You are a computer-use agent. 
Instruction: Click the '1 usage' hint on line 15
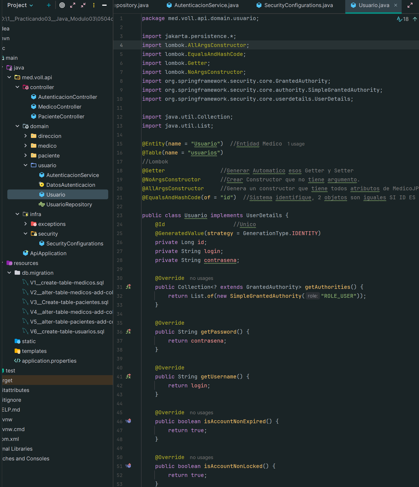pyautogui.click(x=296, y=144)
